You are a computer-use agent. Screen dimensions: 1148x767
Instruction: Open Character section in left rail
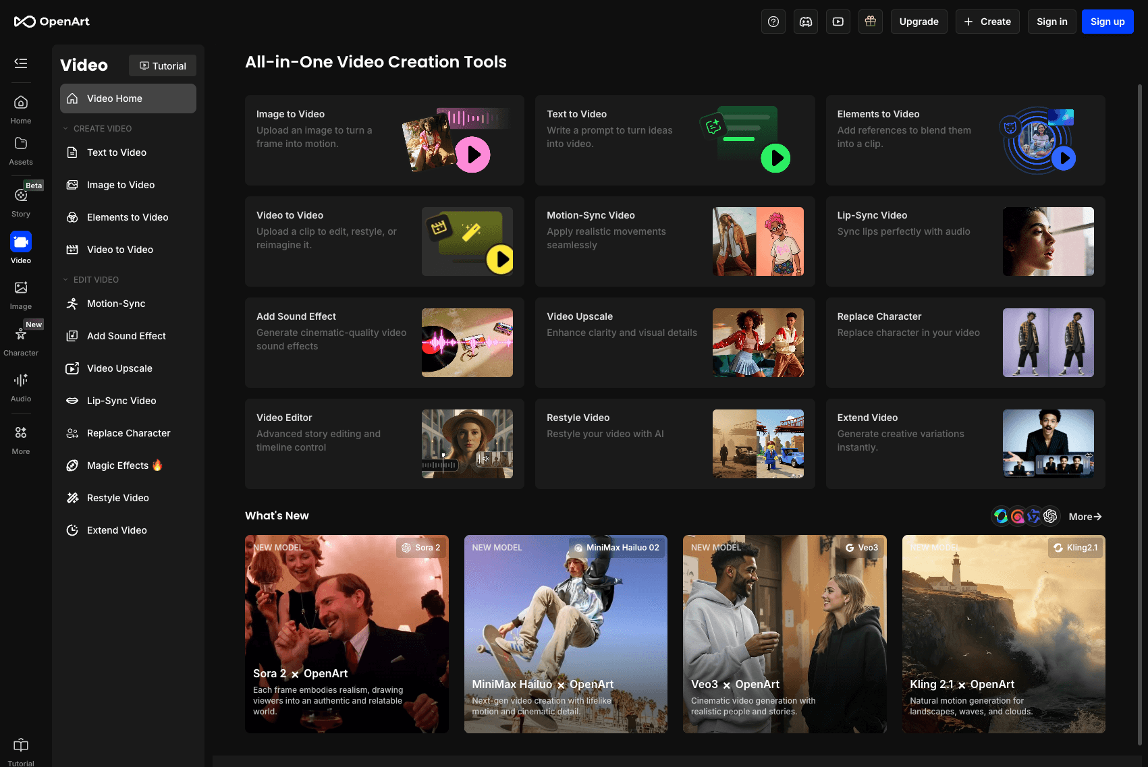coord(21,340)
